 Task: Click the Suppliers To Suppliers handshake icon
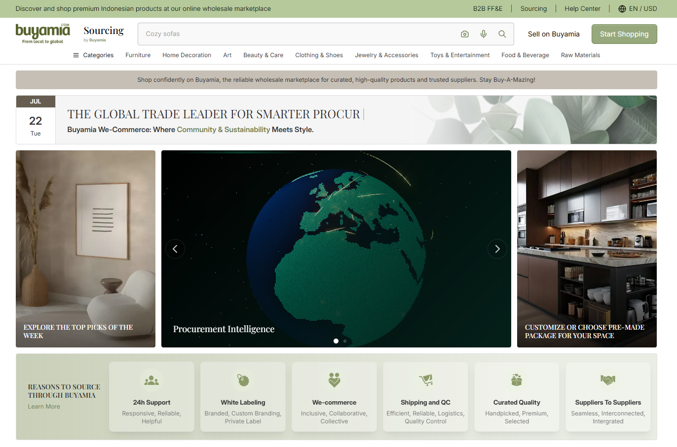point(608,380)
